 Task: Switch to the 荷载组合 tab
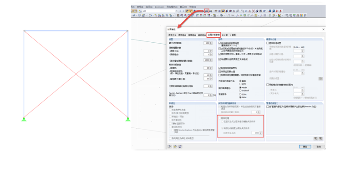coord(182,35)
